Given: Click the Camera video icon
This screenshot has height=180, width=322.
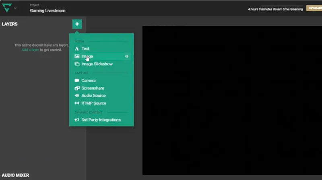Looking at the screenshot, I should point(77,80).
